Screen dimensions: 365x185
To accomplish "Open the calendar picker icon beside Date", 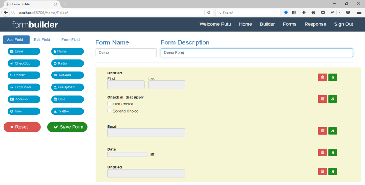I will [x=152, y=154].
